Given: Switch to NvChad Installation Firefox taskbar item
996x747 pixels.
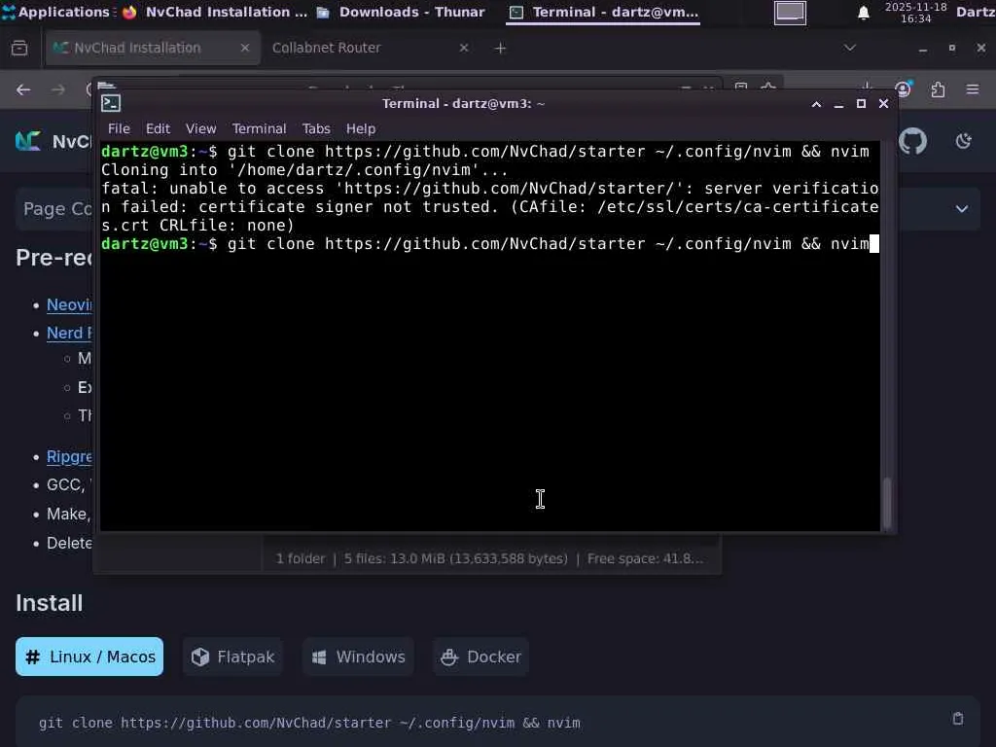Looking at the screenshot, I should (x=215, y=12).
